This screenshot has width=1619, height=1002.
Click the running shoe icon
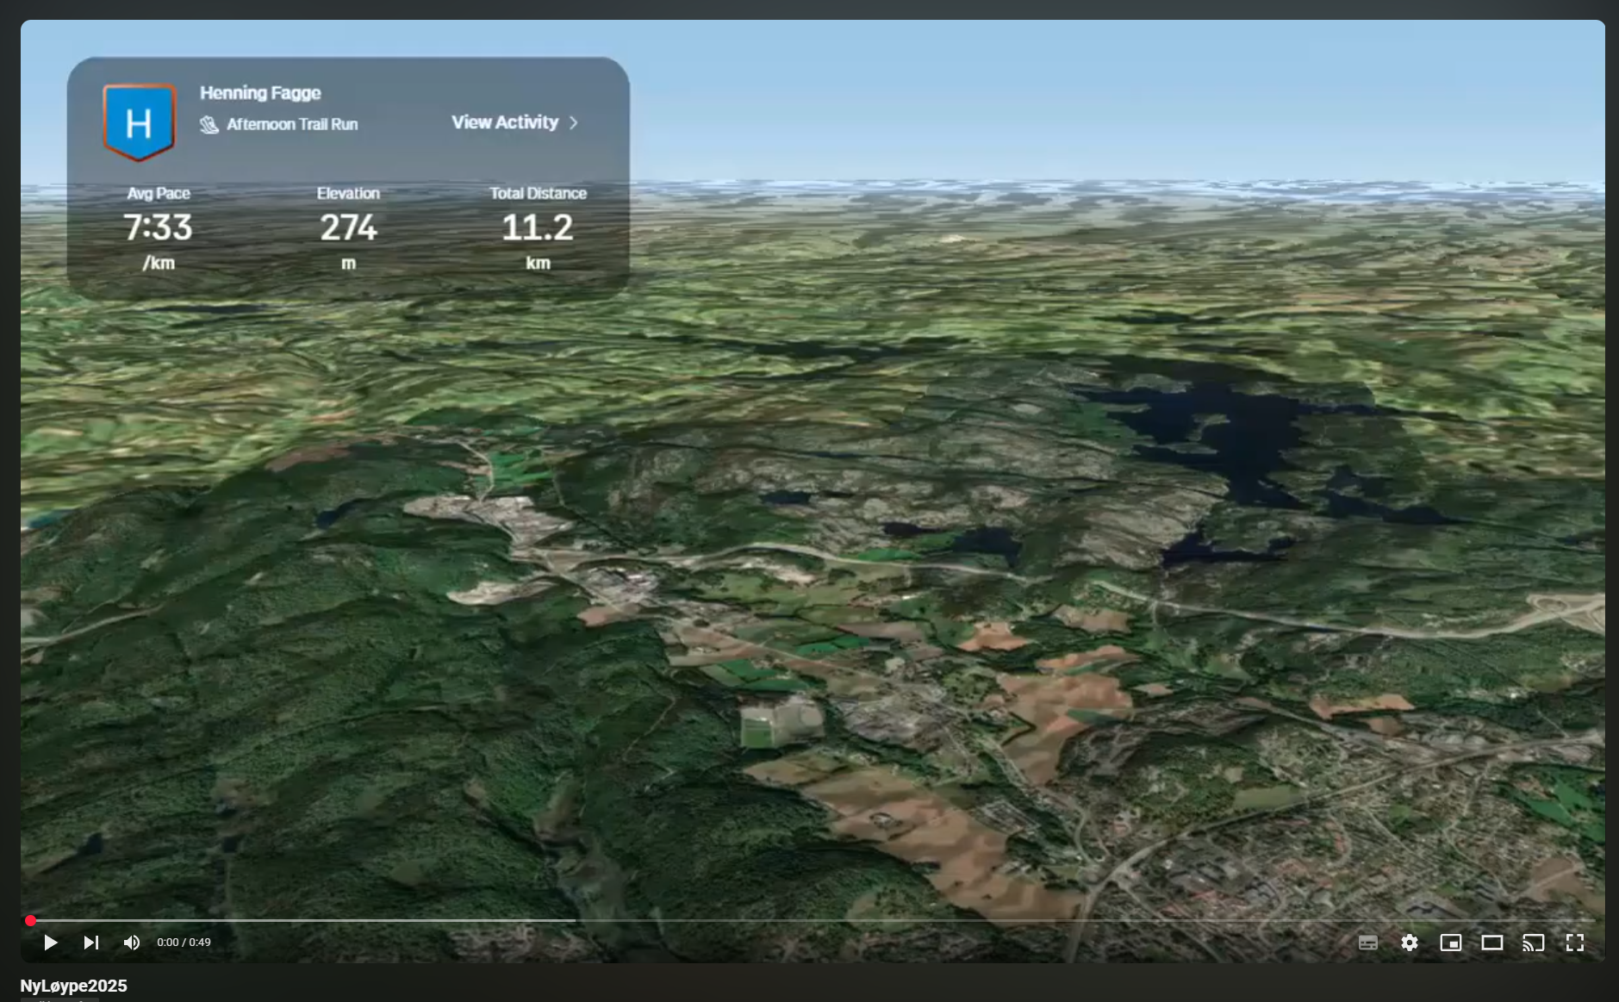tap(209, 125)
